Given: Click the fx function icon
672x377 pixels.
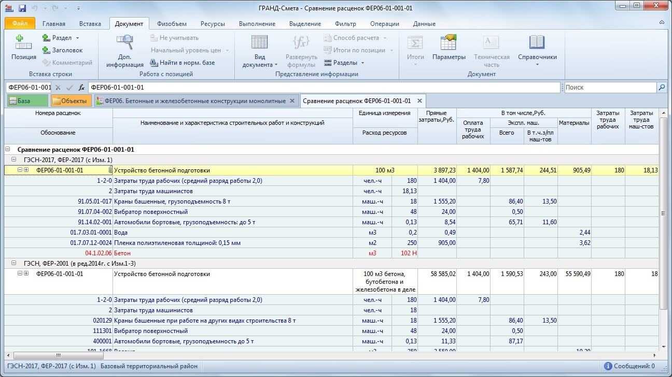Looking at the screenshot, I should [x=81, y=88].
